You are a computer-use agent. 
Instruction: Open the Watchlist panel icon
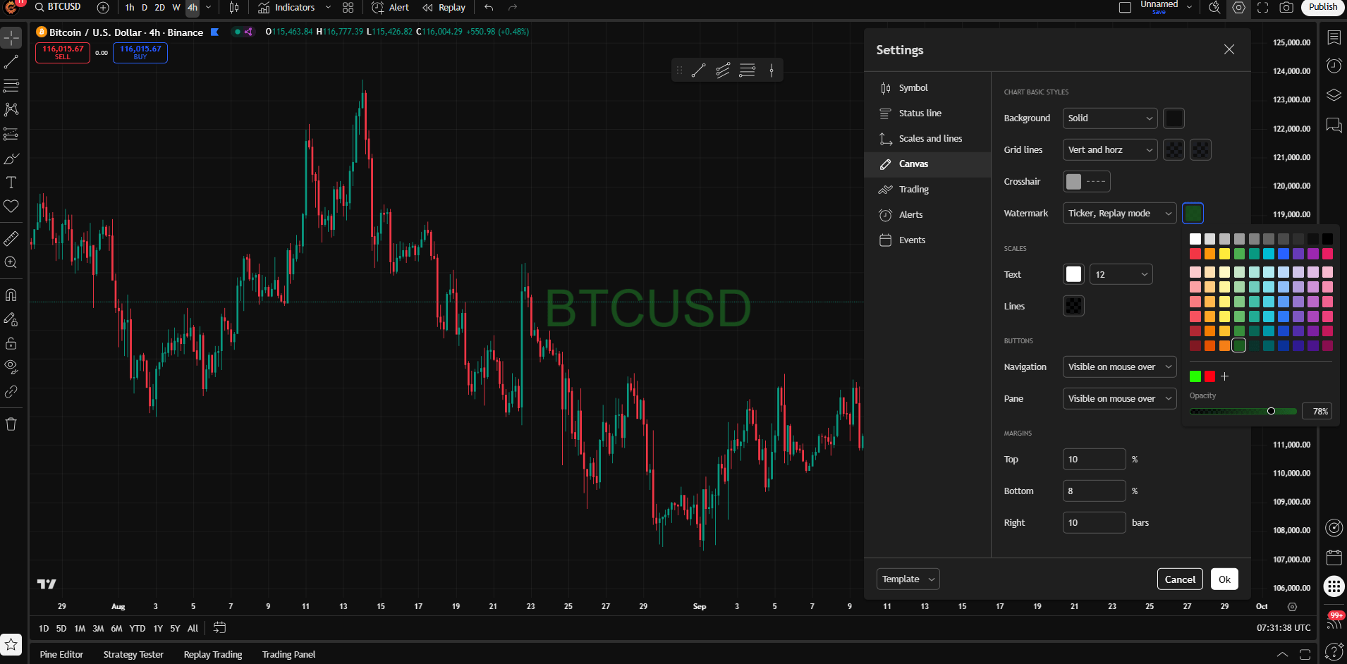1334,37
